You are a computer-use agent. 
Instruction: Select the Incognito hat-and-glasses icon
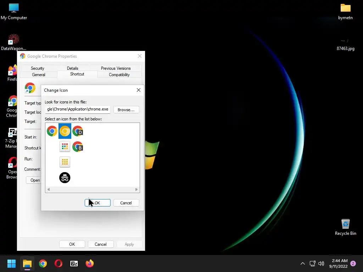pos(65,178)
